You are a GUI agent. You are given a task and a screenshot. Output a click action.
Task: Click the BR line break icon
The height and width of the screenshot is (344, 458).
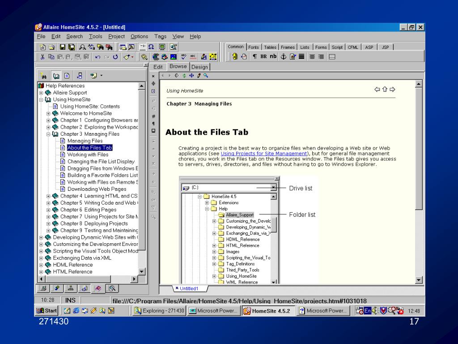(x=263, y=56)
